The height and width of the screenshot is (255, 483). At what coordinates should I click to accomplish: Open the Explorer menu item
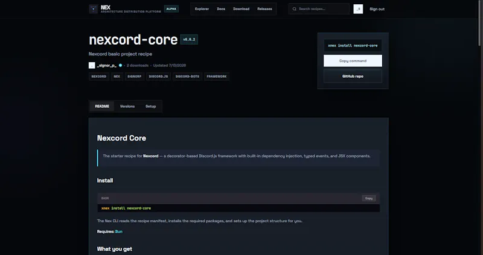click(x=202, y=9)
